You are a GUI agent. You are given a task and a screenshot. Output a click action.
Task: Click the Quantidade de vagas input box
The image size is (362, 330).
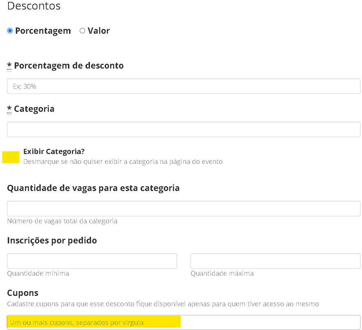coord(184,209)
